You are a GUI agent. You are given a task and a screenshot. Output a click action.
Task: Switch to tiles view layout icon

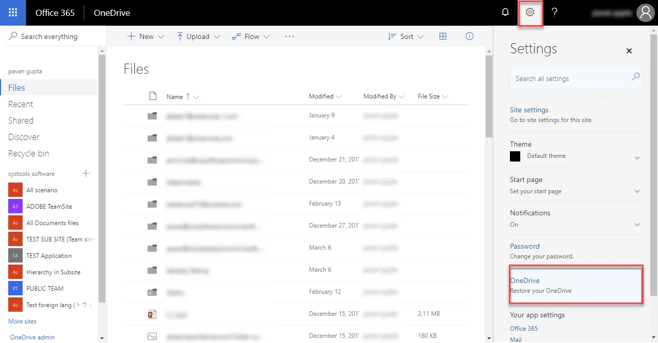click(443, 36)
